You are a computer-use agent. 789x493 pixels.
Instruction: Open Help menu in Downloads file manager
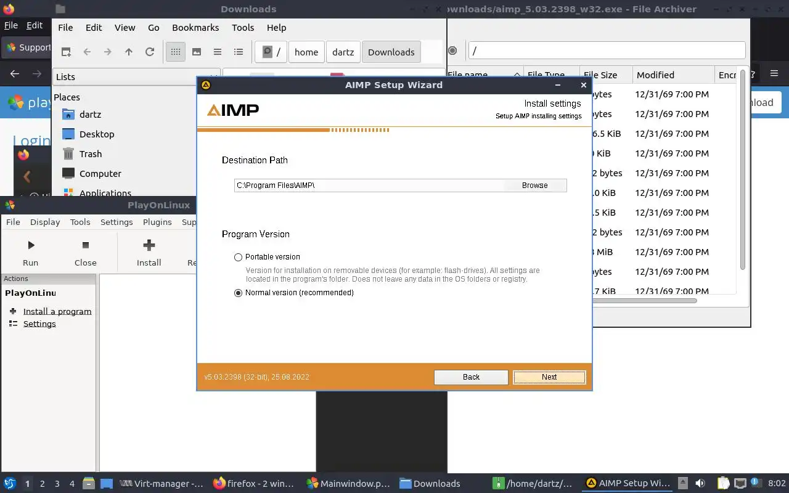click(276, 28)
